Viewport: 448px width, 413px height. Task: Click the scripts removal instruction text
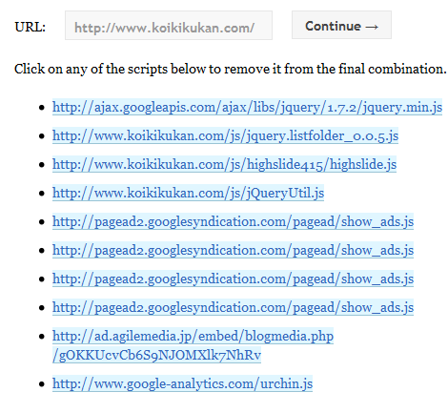231,69
